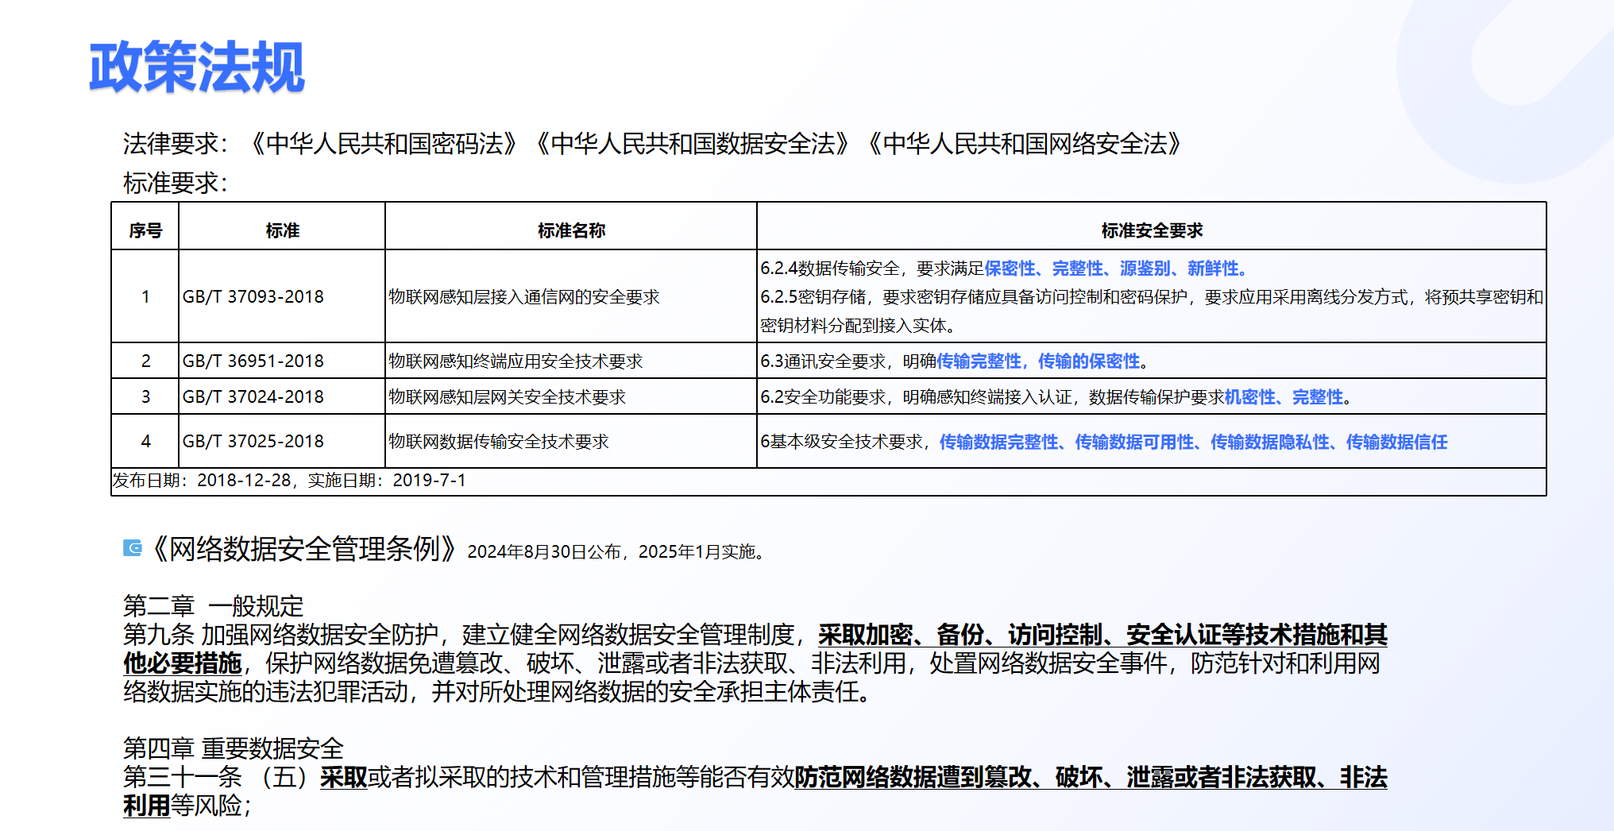
Task: Select the slide title 政策法规
Action: [x=196, y=67]
